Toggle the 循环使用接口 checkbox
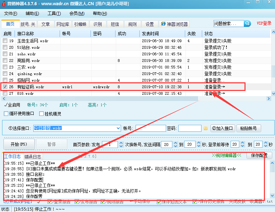 [6, 114]
